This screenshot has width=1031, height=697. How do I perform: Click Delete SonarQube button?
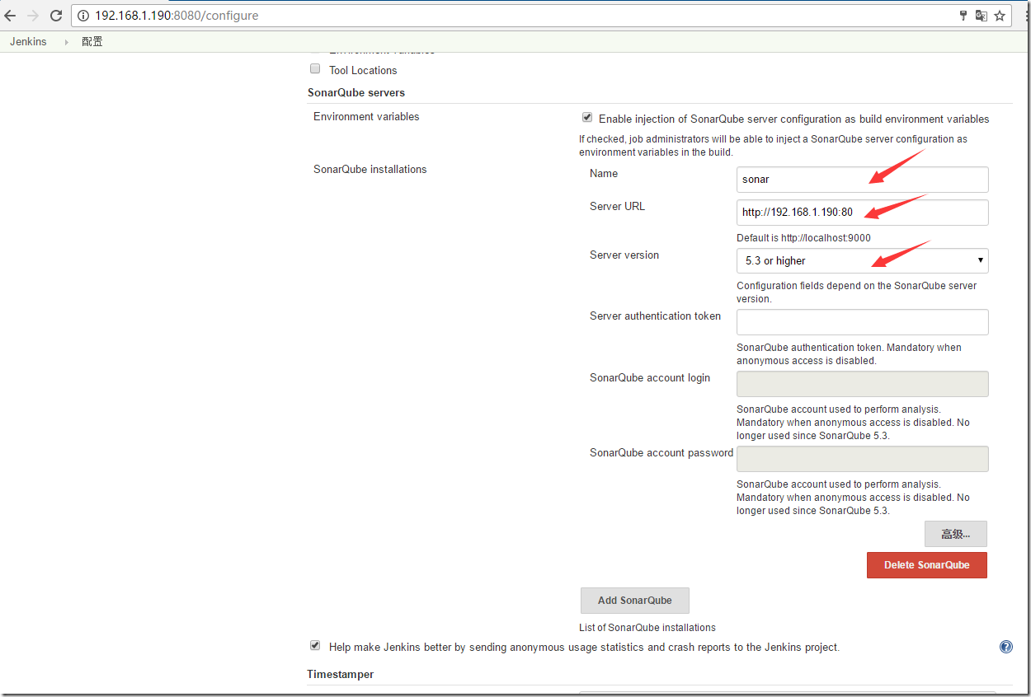927,565
